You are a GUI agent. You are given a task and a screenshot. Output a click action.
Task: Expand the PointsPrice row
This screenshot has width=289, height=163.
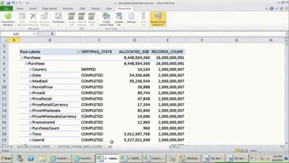(30, 87)
